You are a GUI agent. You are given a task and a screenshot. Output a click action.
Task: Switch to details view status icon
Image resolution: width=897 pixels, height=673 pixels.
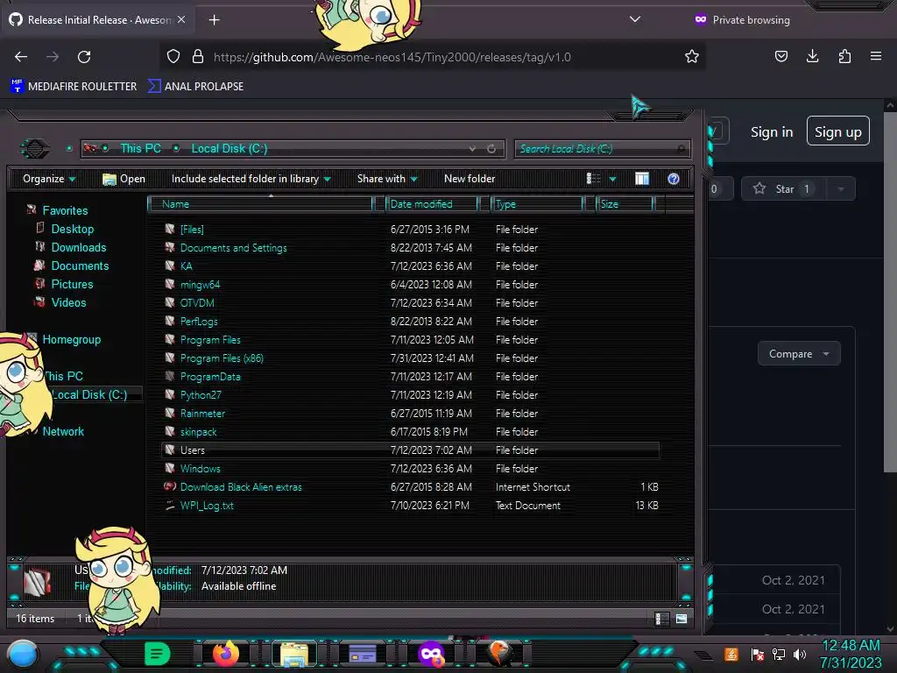(661, 619)
